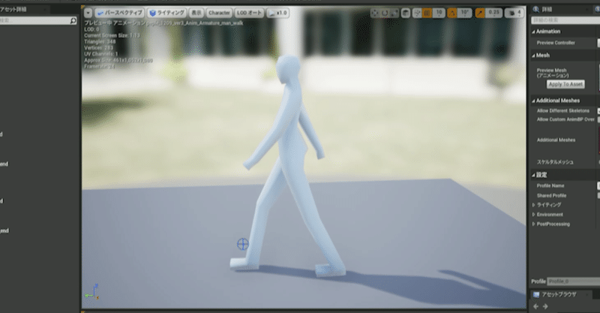Click the Apply To Asset button
The image size is (600, 313).
pos(565,84)
